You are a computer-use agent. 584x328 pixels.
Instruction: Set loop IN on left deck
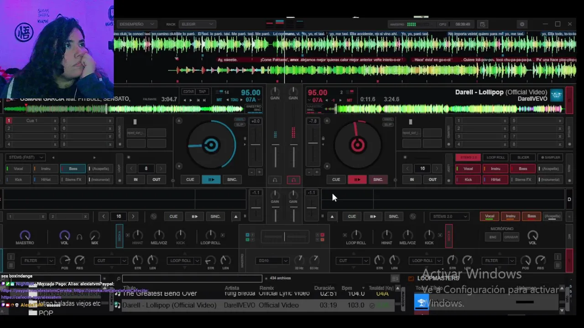136,179
